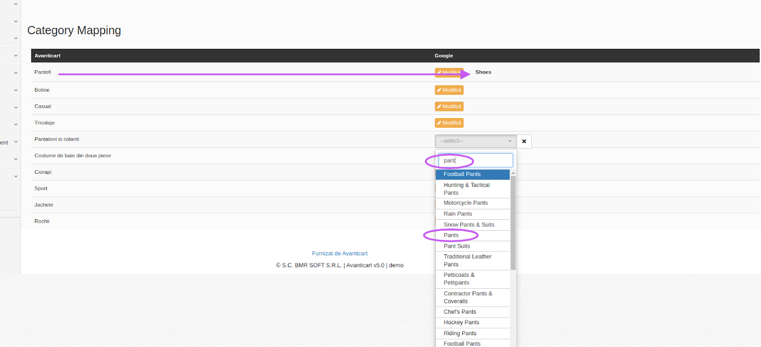Choose Rain Pants option
Image resolution: width=761 pixels, height=347 pixels.
tap(473, 214)
